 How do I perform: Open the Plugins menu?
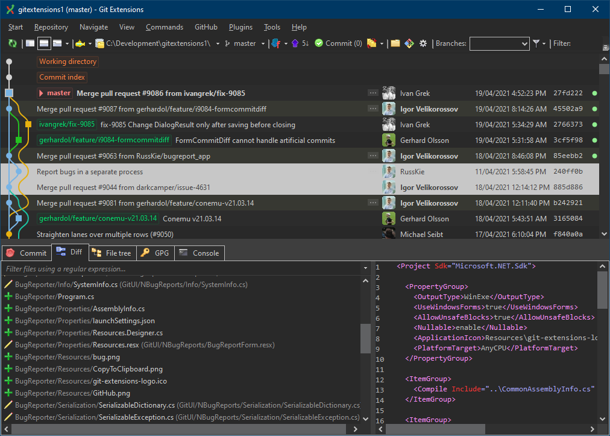(x=241, y=27)
